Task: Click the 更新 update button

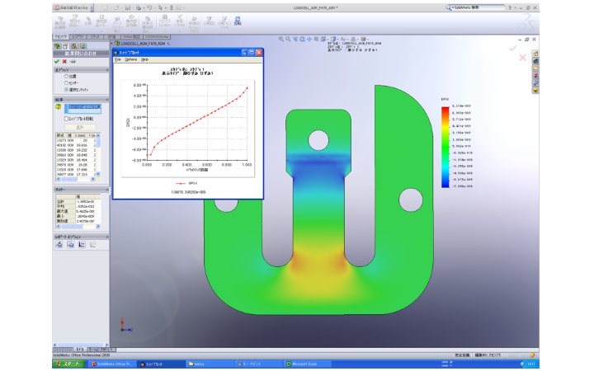Action: tap(80, 127)
